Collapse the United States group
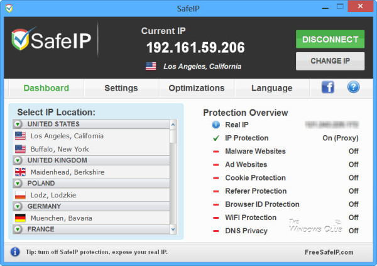 (18, 125)
